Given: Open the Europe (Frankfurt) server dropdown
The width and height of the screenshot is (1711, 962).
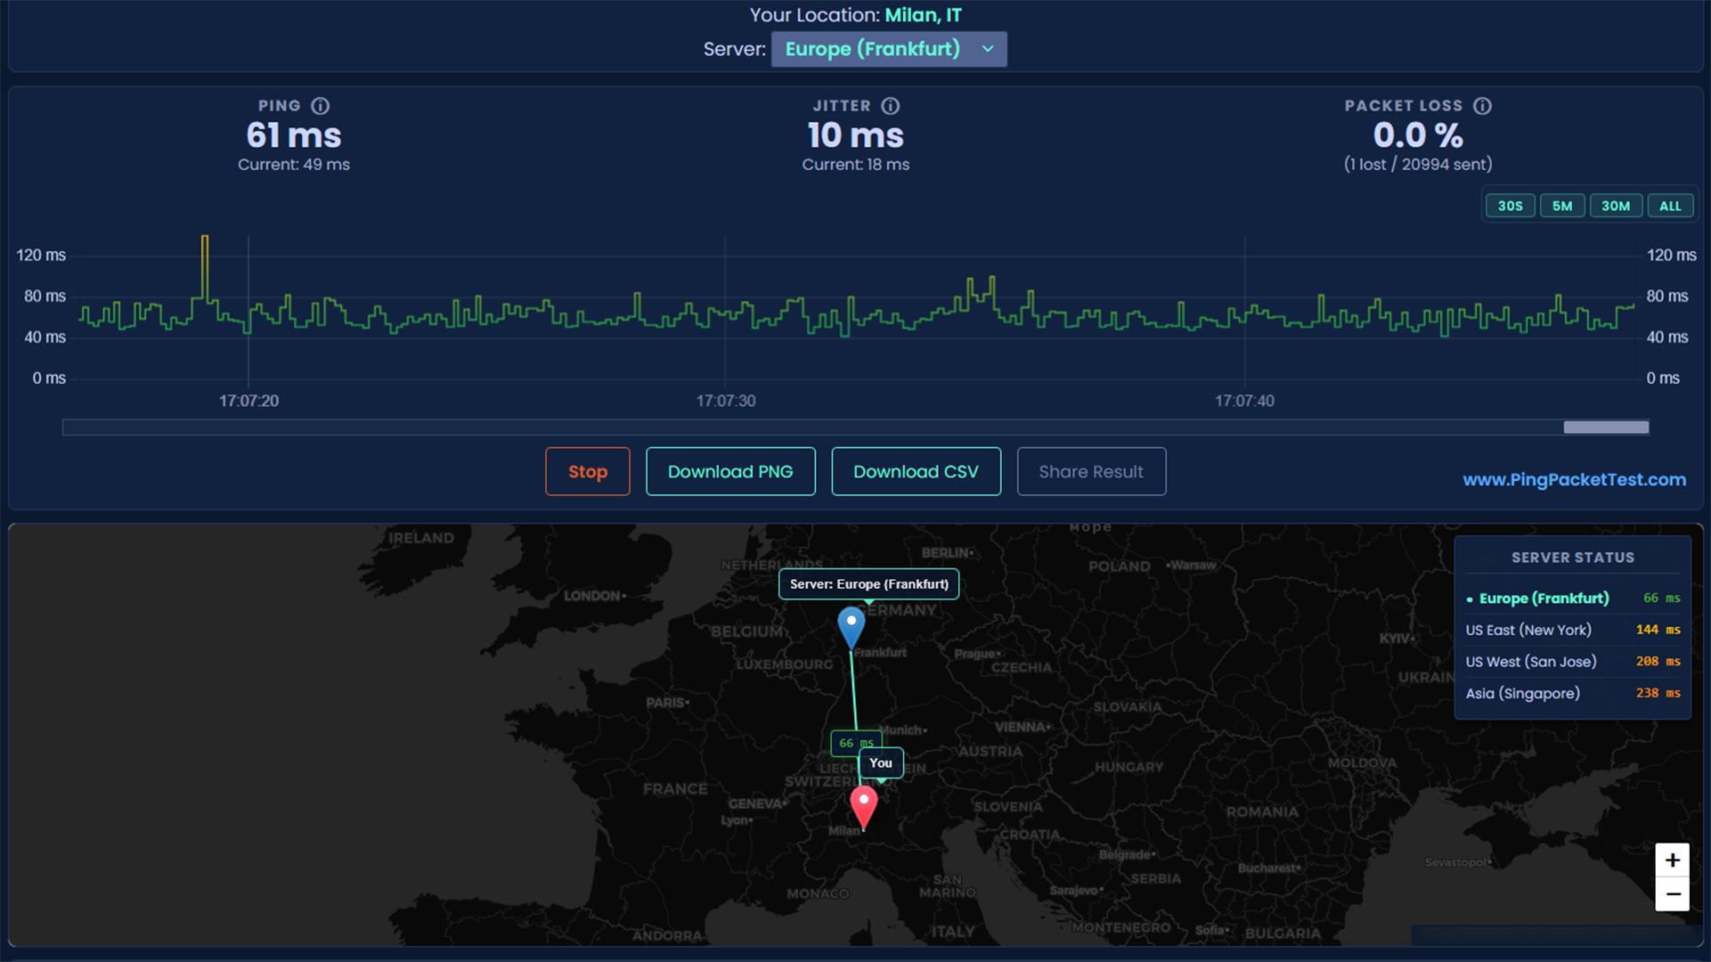Looking at the screenshot, I should tap(888, 49).
